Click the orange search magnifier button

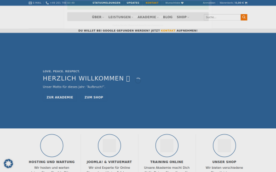coord(244,17)
